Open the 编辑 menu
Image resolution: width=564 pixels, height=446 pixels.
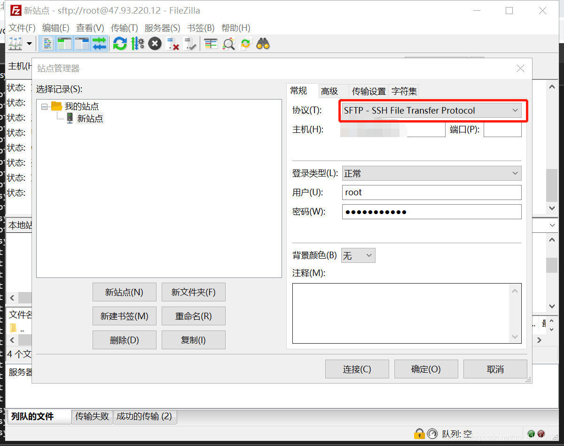click(55, 28)
